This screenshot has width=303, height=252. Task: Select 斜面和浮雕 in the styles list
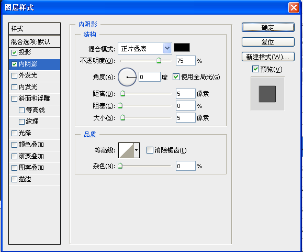[x=35, y=98]
